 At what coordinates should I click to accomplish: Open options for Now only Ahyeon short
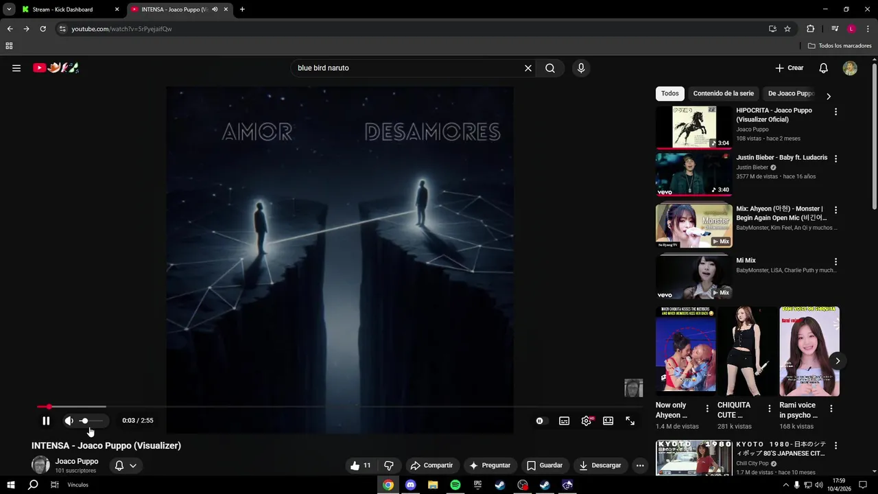click(x=707, y=408)
